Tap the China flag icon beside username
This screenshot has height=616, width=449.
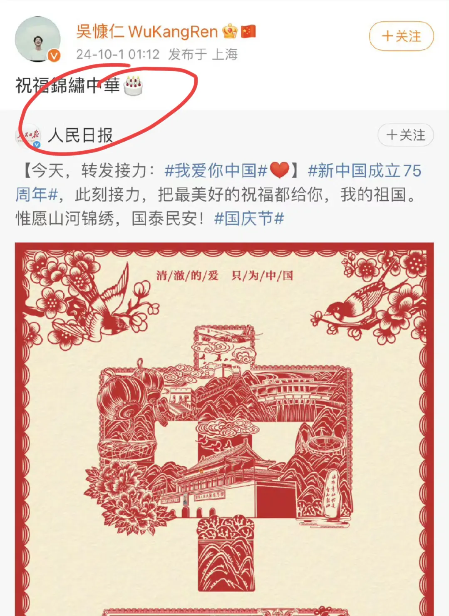tap(248, 31)
